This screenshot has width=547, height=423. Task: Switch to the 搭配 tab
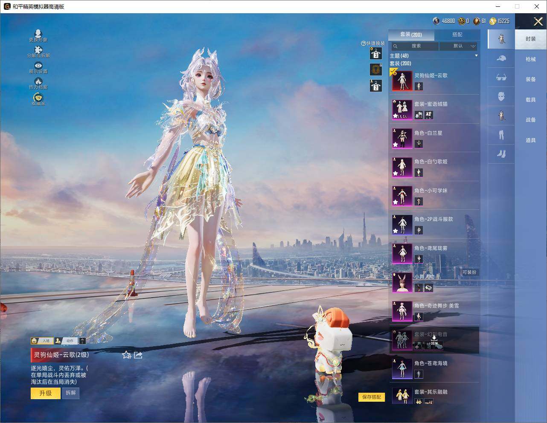click(457, 35)
